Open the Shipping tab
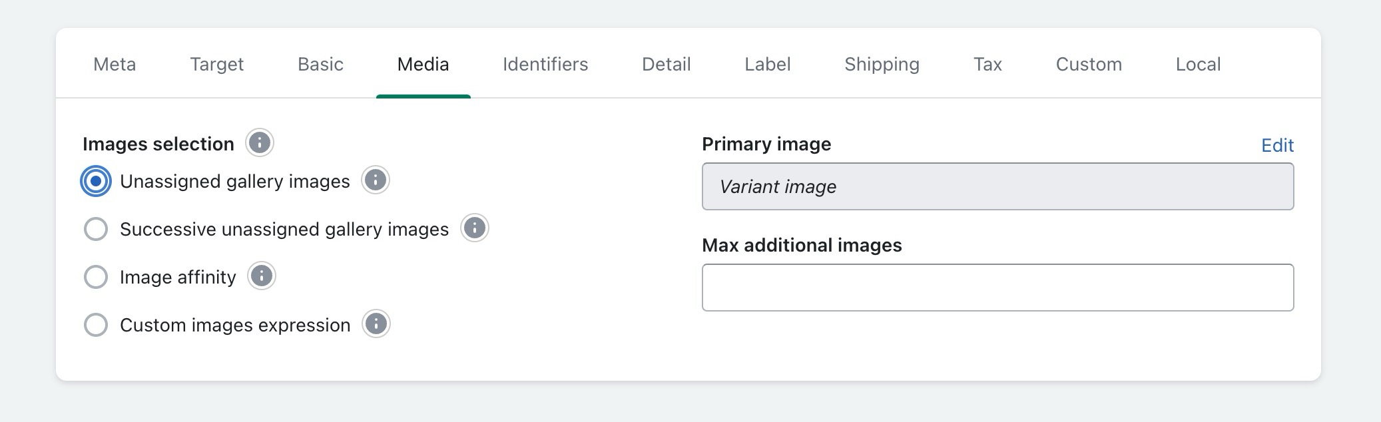 882,65
